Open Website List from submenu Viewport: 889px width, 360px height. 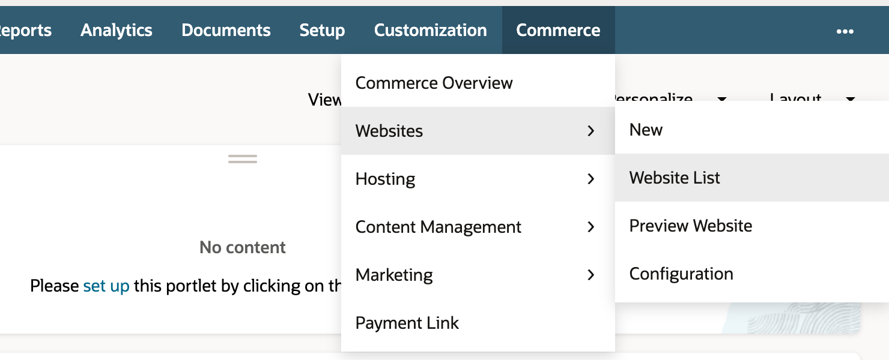click(x=752, y=178)
